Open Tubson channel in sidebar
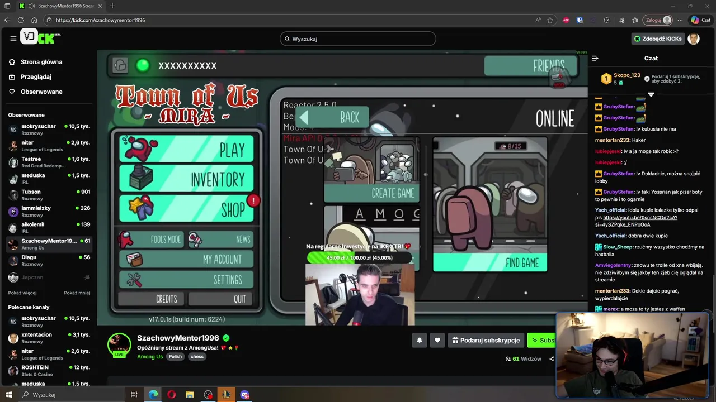Image resolution: width=716 pixels, height=402 pixels. [x=49, y=195]
